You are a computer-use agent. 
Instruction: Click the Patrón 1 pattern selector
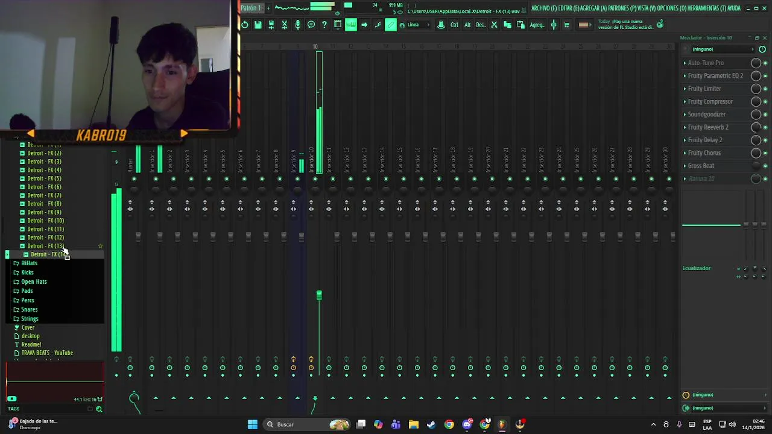[252, 8]
